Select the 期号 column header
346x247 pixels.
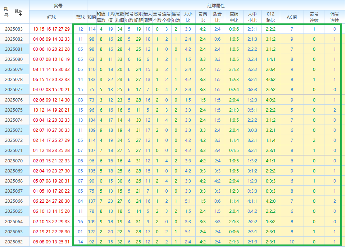[6, 12]
